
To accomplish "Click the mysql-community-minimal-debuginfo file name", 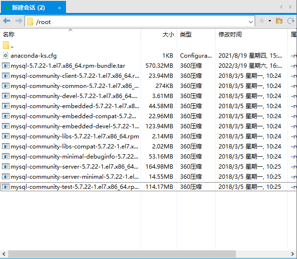I will pyautogui.click(x=75, y=157).
